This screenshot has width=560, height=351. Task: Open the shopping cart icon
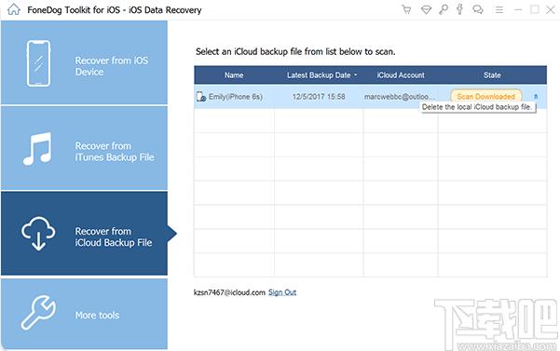[x=406, y=9]
